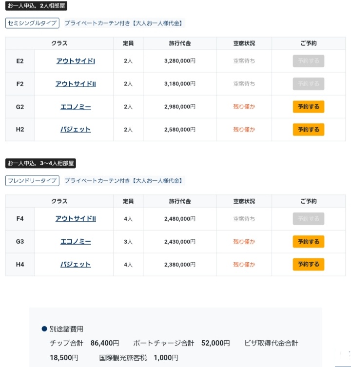The image size is (351, 367).
Task: Open エコノミー link in G2 row
Action: pyautogui.click(x=76, y=107)
